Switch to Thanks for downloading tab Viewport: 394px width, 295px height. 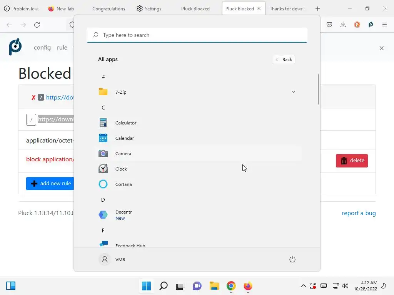[x=287, y=9]
